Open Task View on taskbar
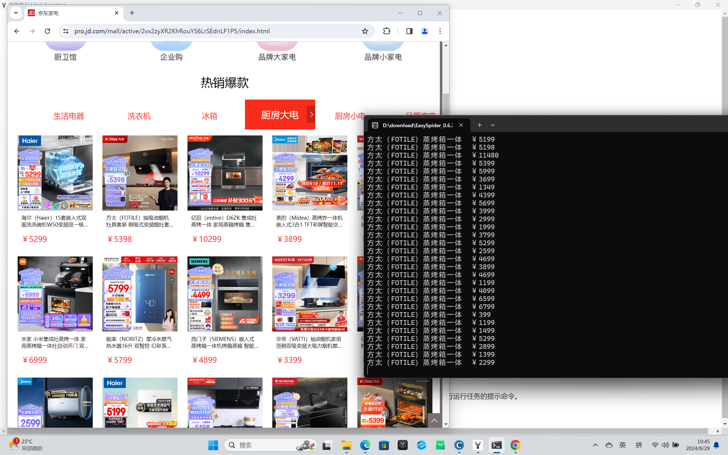This screenshot has width=728, height=455. click(x=327, y=445)
